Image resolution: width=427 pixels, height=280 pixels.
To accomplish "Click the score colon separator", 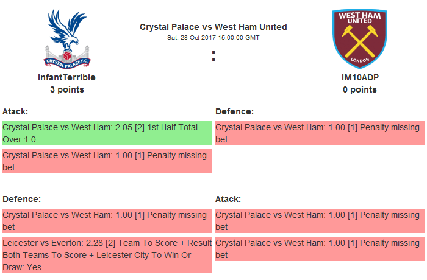I will point(213,56).
